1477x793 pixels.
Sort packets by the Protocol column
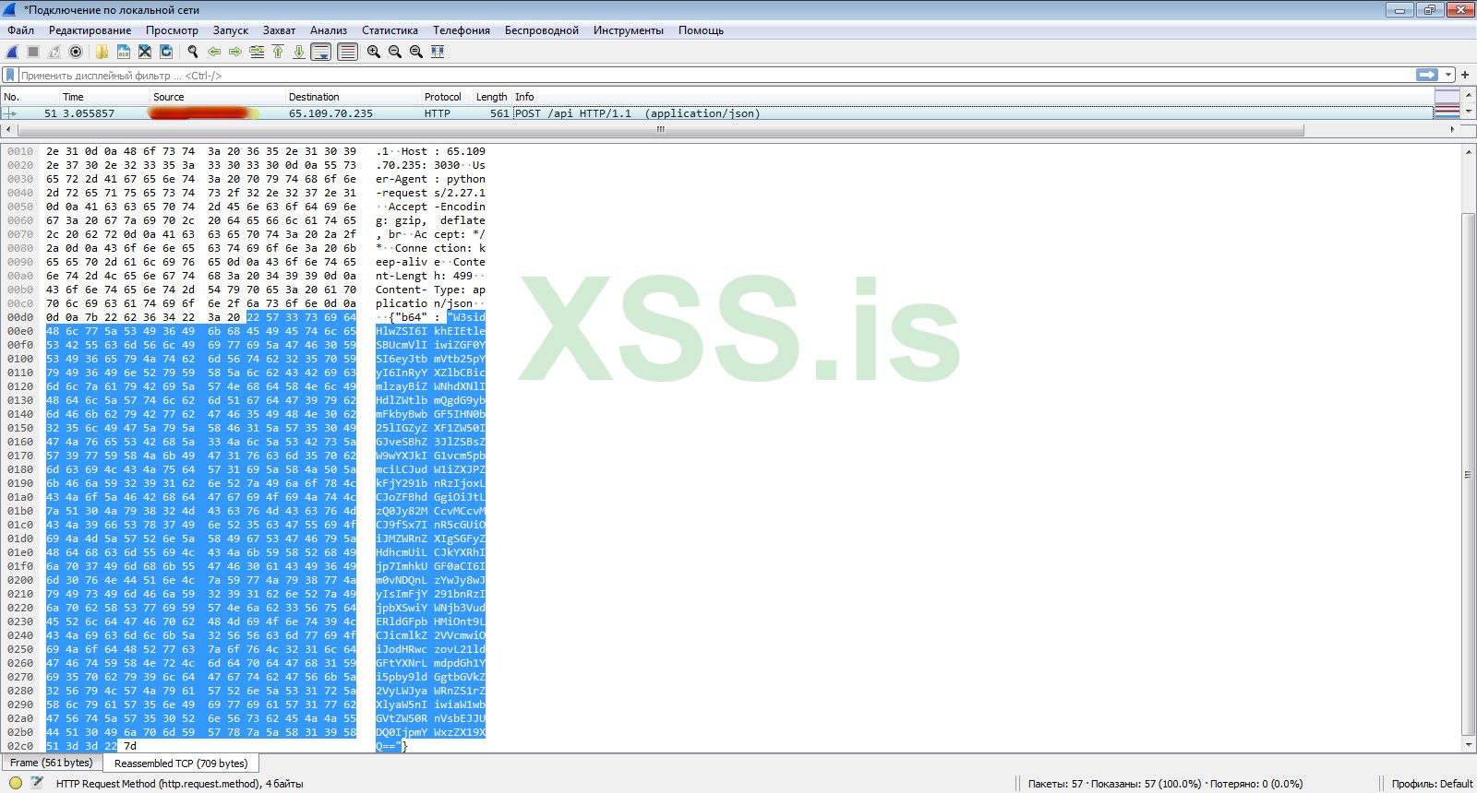click(447, 97)
